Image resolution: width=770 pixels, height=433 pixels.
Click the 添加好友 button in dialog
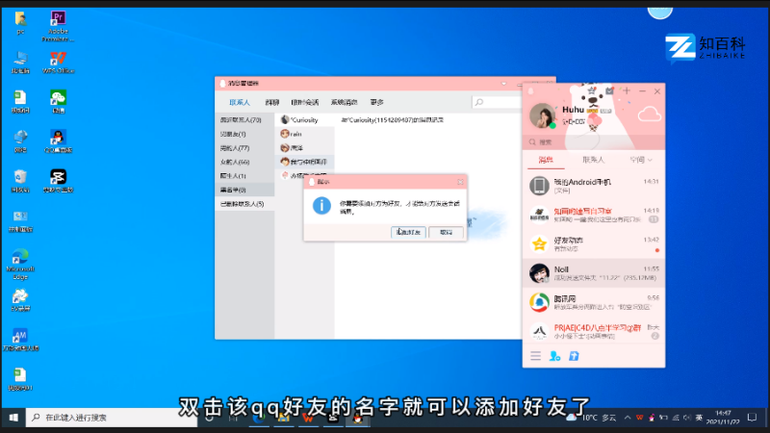coord(408,232)
